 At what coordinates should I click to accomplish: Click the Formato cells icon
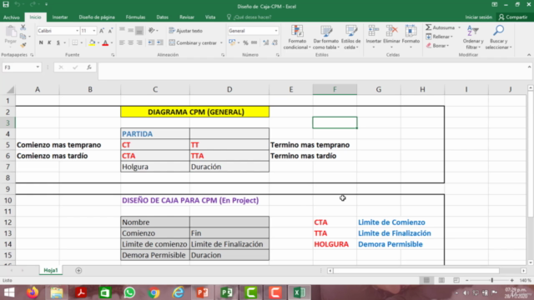pos(411,32)
